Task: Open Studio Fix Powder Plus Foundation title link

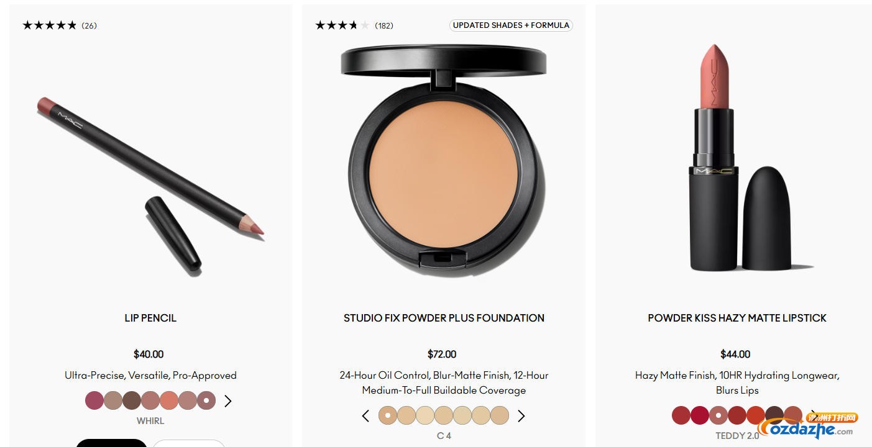Action: 444,318
